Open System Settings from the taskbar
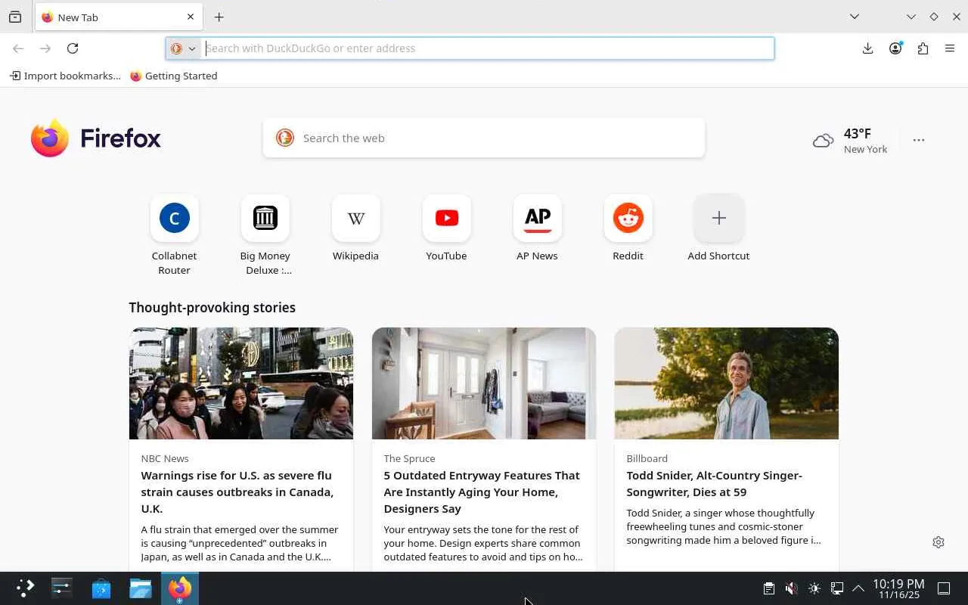Viewport: 968px width, 605px height. pos(62,588)
